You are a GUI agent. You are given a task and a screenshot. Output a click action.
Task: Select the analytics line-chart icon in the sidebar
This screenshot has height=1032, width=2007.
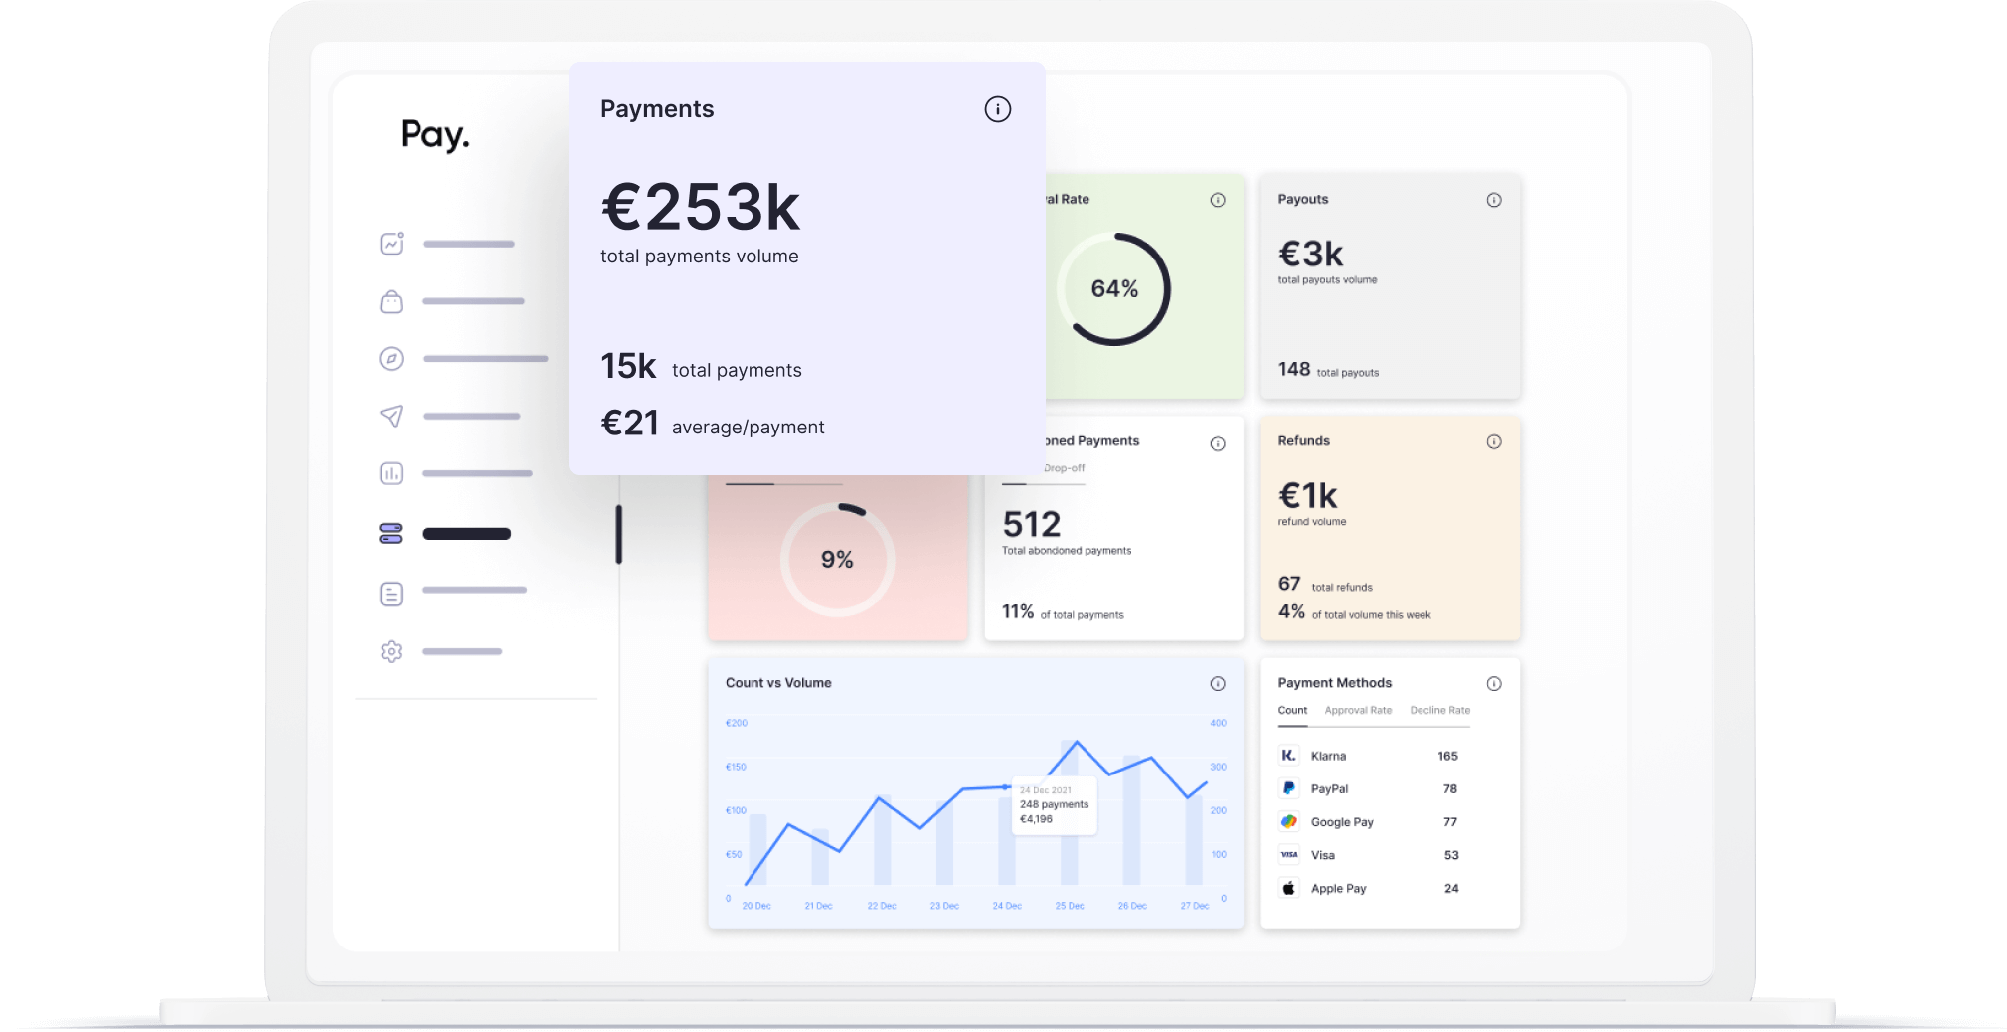391,243
